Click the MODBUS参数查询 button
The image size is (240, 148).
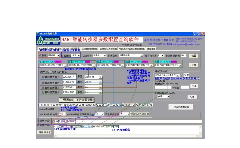click(181, 107)
